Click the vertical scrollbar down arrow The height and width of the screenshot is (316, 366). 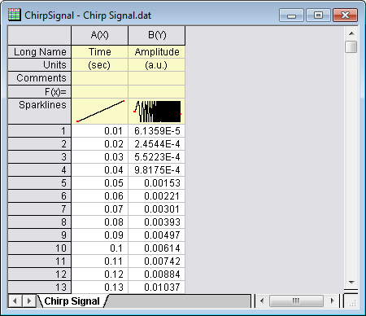coord(351,283)
